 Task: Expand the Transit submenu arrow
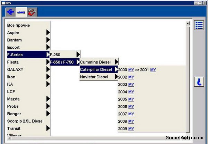click(48, 128)
